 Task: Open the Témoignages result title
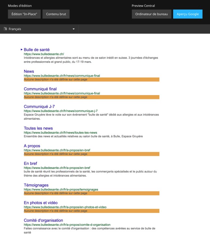coord(36,185)
